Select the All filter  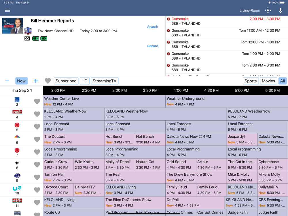click(x=283, y=81)
